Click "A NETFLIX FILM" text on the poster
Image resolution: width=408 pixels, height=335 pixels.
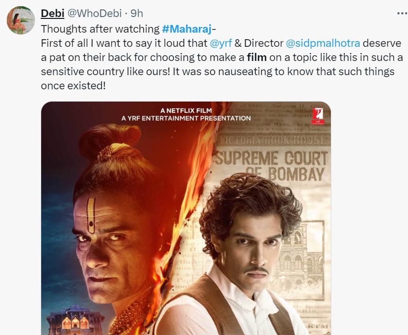point(186,110)
